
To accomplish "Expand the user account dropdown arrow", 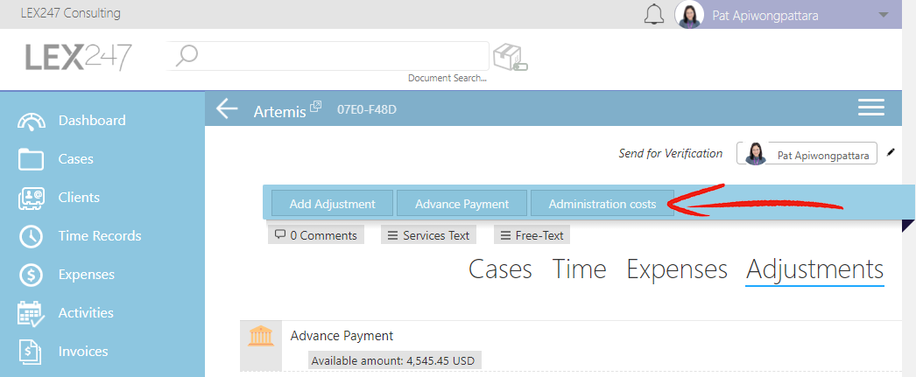I will click(x=884, y=15).
